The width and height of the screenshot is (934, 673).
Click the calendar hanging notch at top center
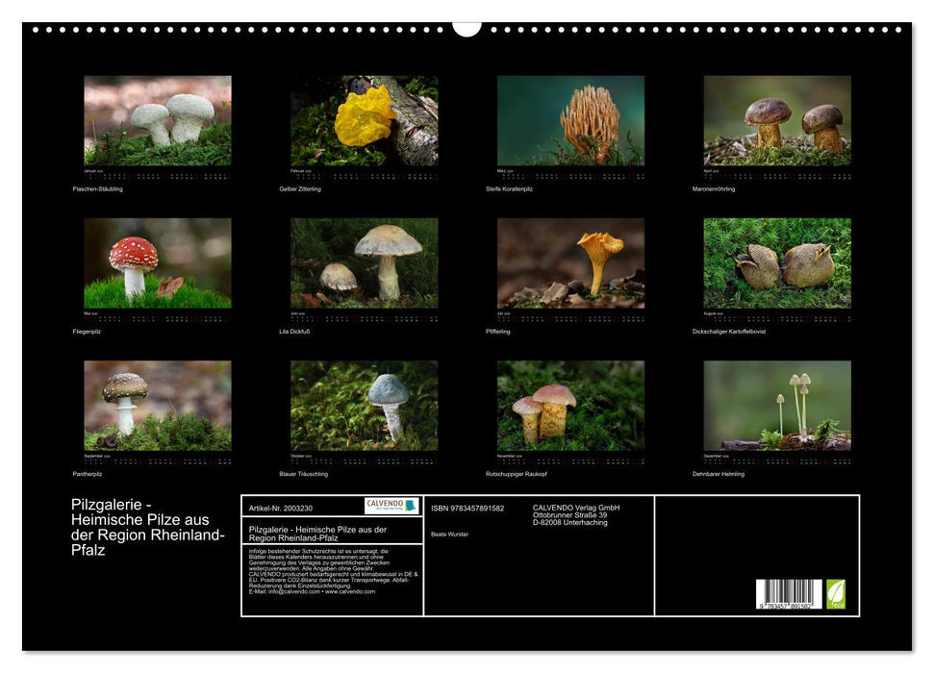click(467, 28)
